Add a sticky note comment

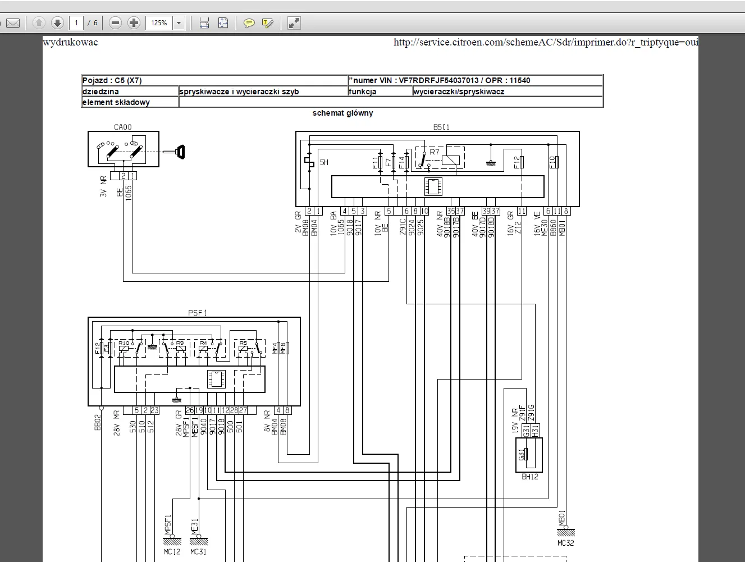pyautogui.click(x=249, y=23)
